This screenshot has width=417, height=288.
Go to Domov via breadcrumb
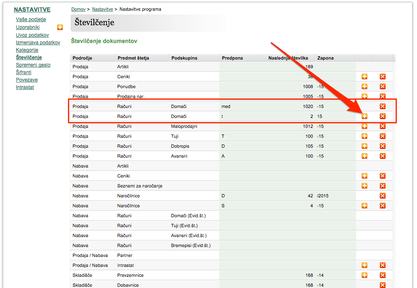79,9
